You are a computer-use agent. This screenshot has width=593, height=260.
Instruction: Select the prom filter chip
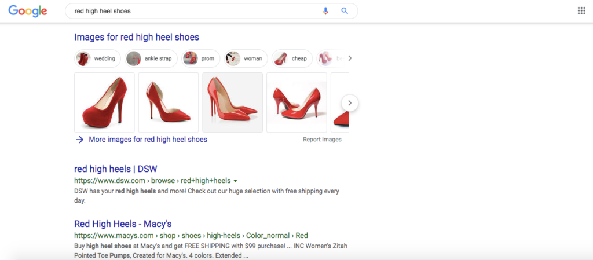click(x=200, y=58)
